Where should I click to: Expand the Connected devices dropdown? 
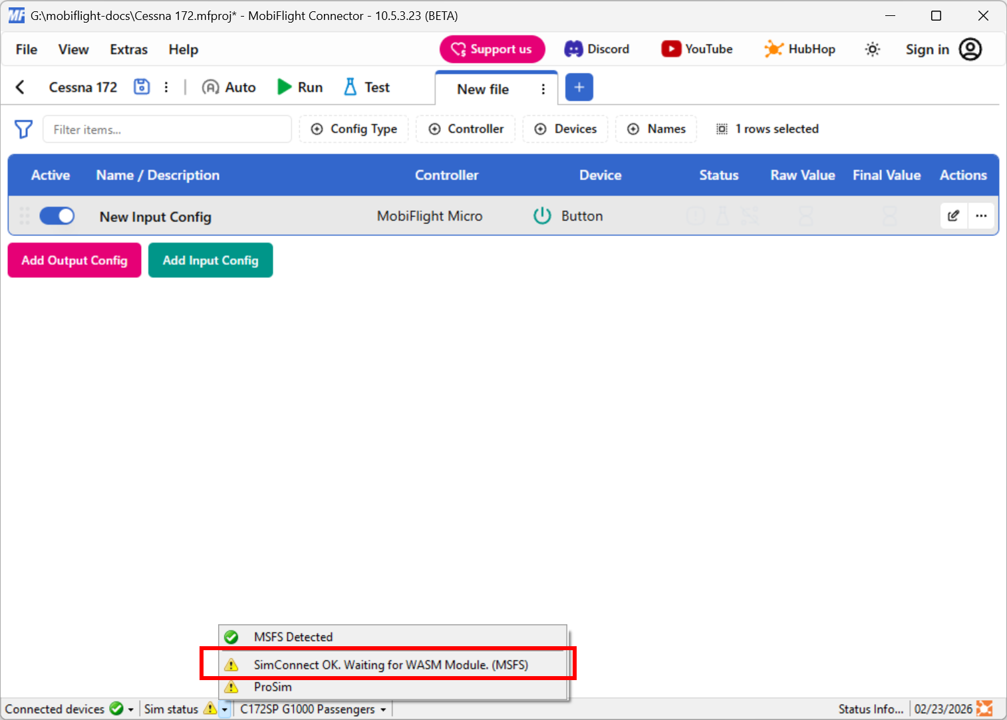click(130, 709)
